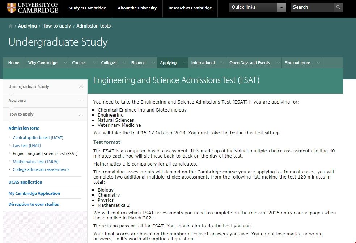This screenshot has height=243, width=356.
Task: Open the Study at Cambridge menu
Action: tap(87, 8)
